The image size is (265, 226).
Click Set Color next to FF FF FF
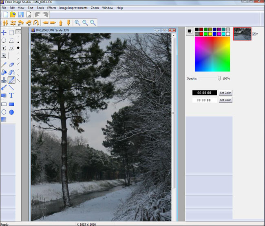pyautogui.click(x=225, y=100)
